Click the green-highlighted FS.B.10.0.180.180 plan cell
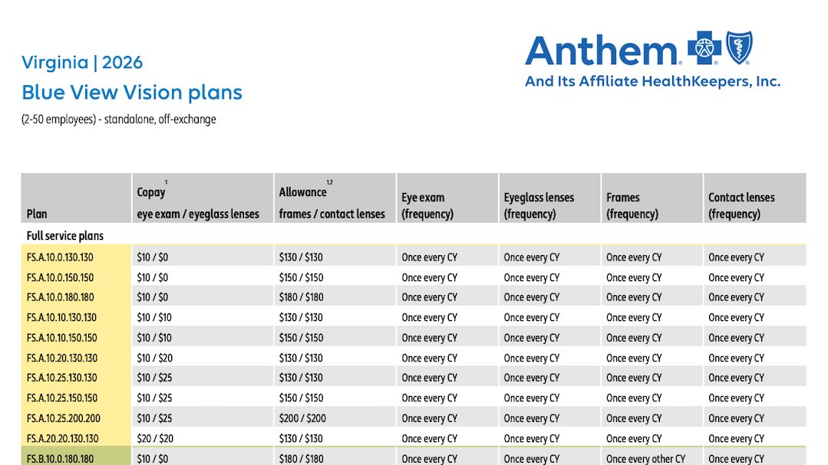 coord(60,459)
